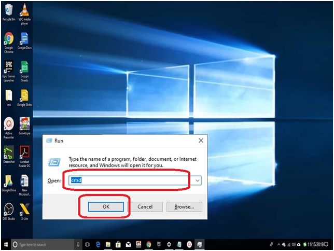
Task: Open the cloud sync tray icon
Action: (299, 244)
